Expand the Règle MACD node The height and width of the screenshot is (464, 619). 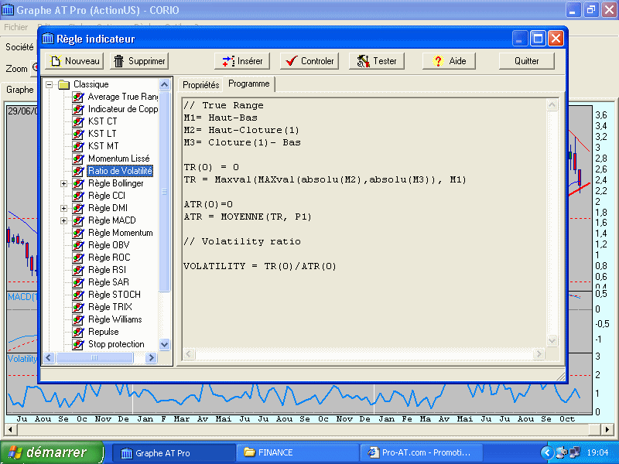(63, 220)
